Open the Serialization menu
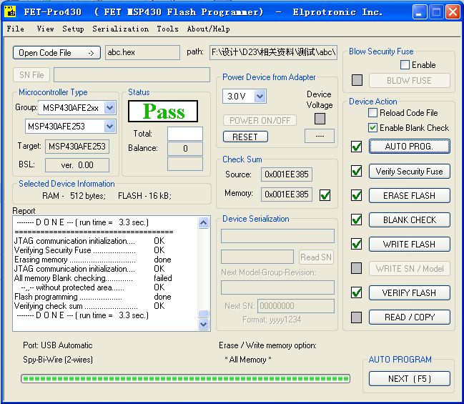 (120, 29)
